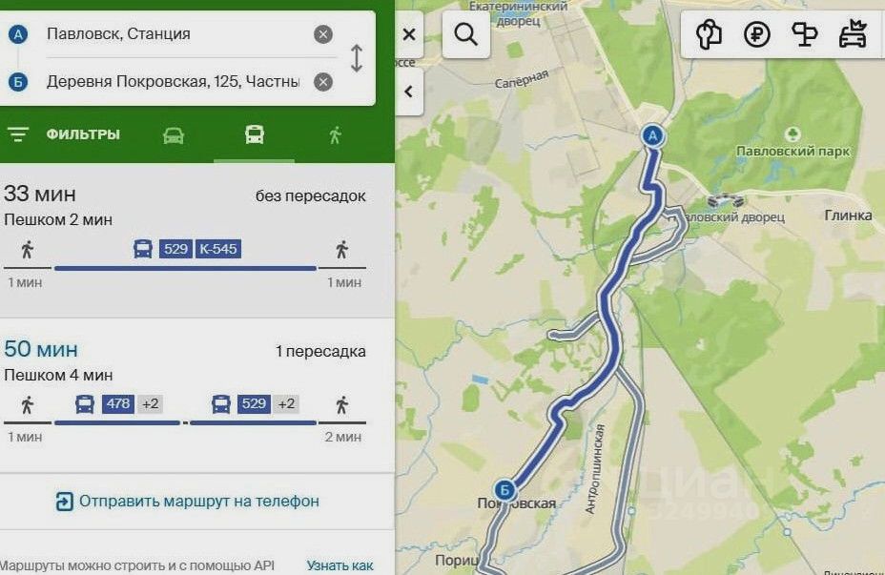This screenshot has height=575, width=885.
Task: Open the car with crown icon
Action: pyautogui.click(x=853, y=34)
